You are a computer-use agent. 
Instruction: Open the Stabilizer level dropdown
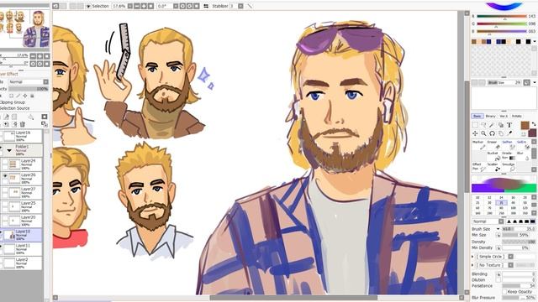(240, 6)
